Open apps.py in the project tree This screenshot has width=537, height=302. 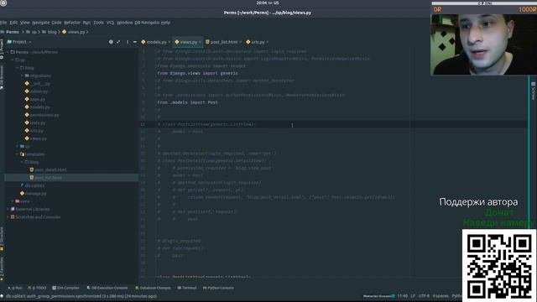(x=35, y=99)
